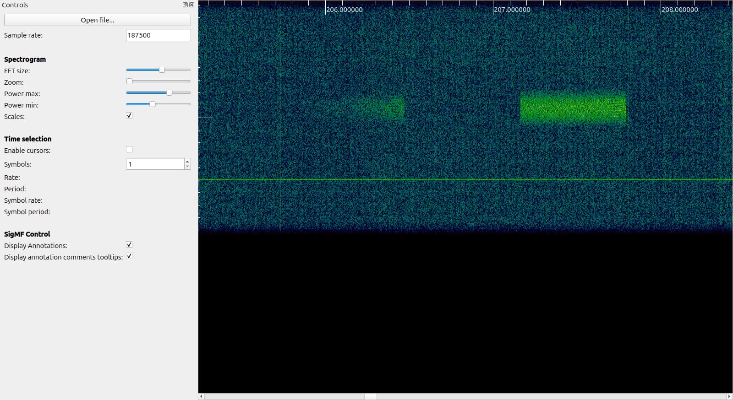
Task: Click the 206.000000 time marker
Action: [345, 10]
